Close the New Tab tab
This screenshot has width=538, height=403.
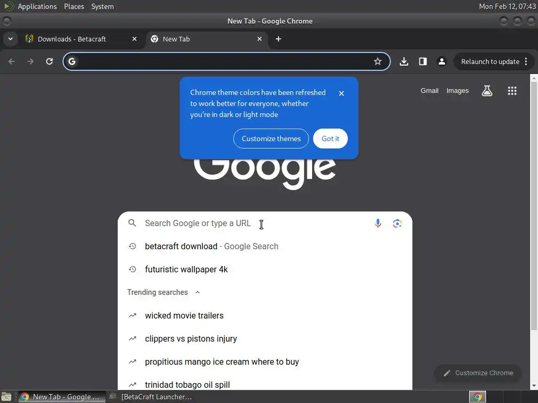coord(260,39)
